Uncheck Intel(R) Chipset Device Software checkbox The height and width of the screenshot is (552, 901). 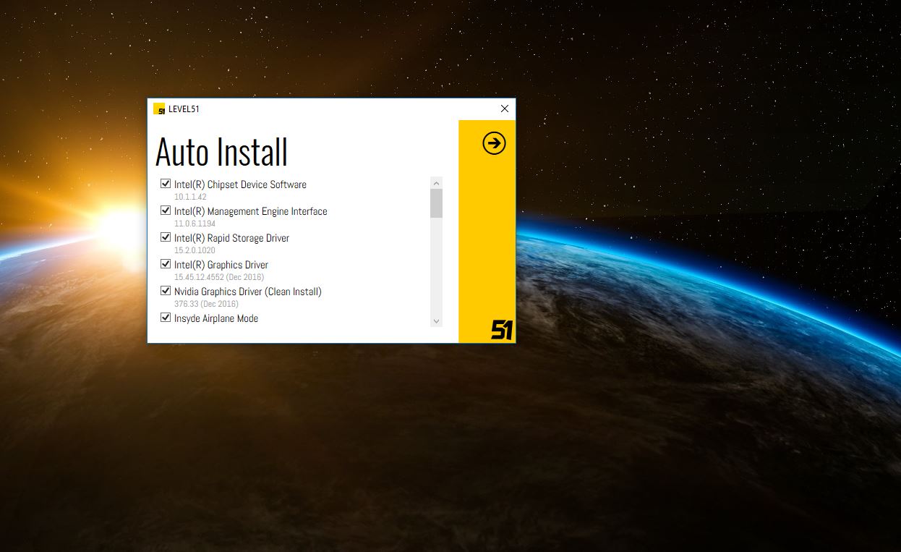(166, 184)
